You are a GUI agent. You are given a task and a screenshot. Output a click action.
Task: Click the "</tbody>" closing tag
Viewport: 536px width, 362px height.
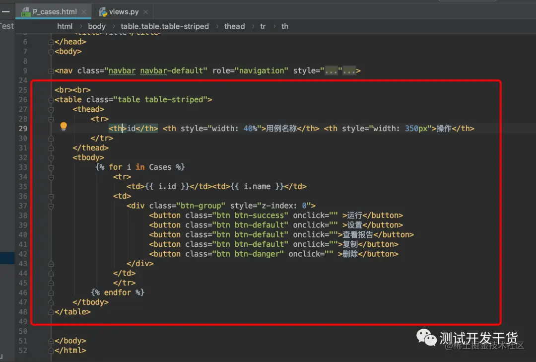(91, 302)
